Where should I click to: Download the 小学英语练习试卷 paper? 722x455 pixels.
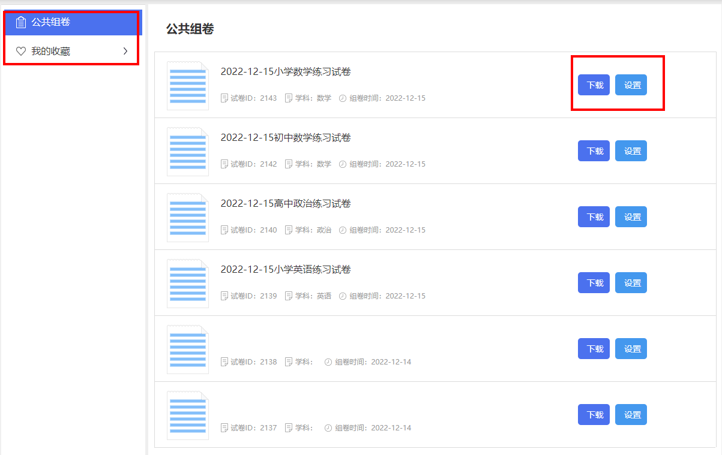(594, 283)
